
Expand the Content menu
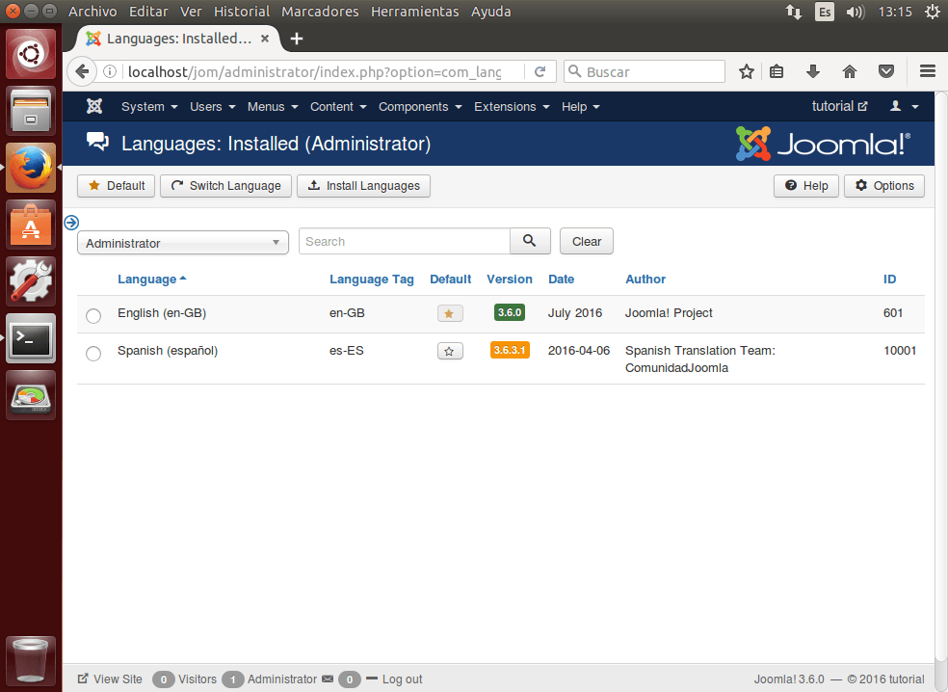click(x=338, y=107)
